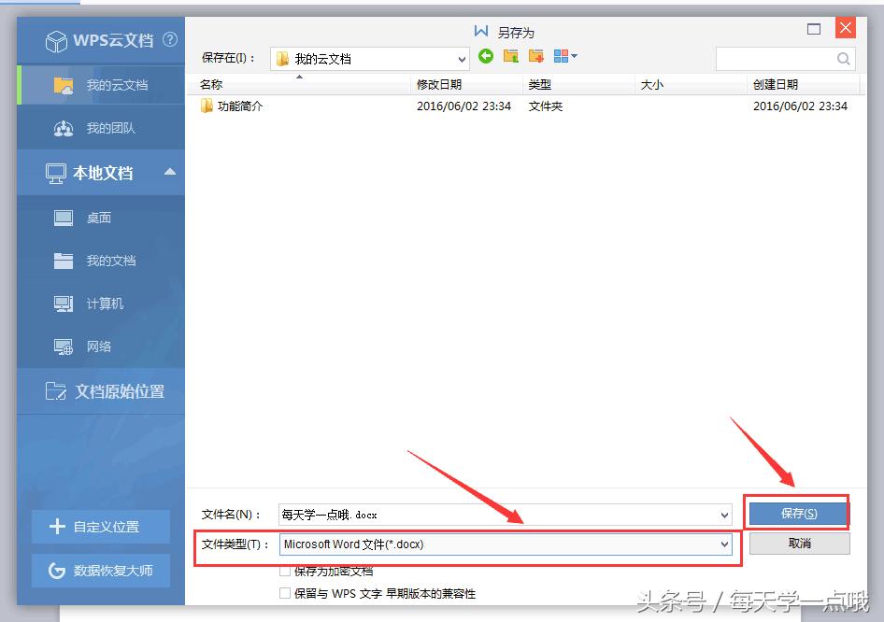The image size is (884, 622).
Task: Open the 文件类型 dropdown
Action: point(725,544)
